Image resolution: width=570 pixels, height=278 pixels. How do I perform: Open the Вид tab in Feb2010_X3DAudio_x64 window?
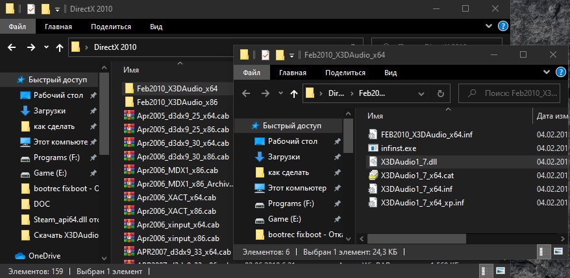coord(390,73)
